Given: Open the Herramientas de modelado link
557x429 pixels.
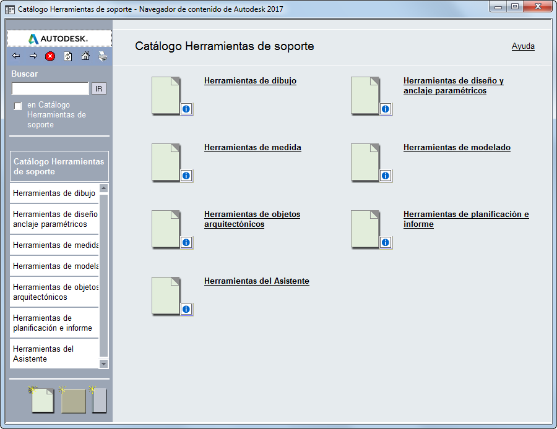Looking at the screenshot, I should [457, 147].
